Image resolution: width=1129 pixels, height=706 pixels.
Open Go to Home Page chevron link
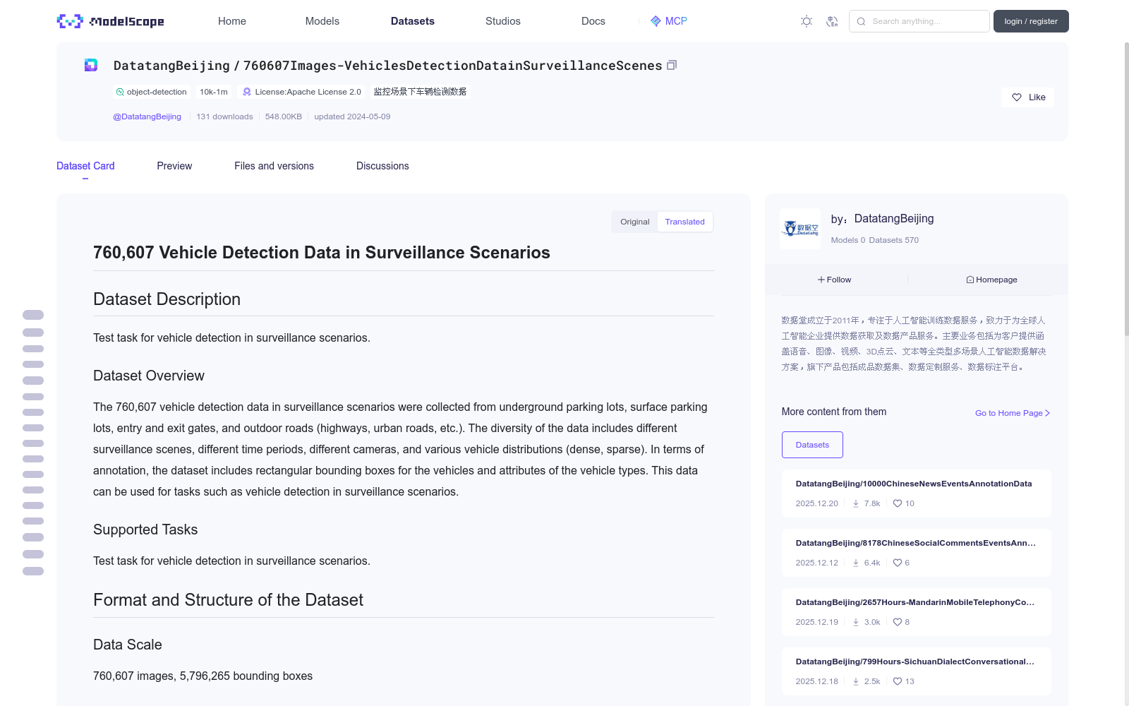(x=1013, y=413)
